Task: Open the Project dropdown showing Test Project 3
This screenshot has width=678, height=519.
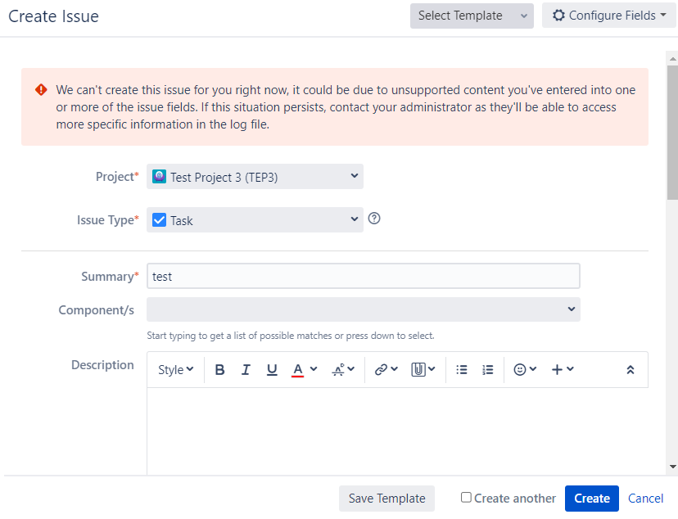Action: coord(255,177)
